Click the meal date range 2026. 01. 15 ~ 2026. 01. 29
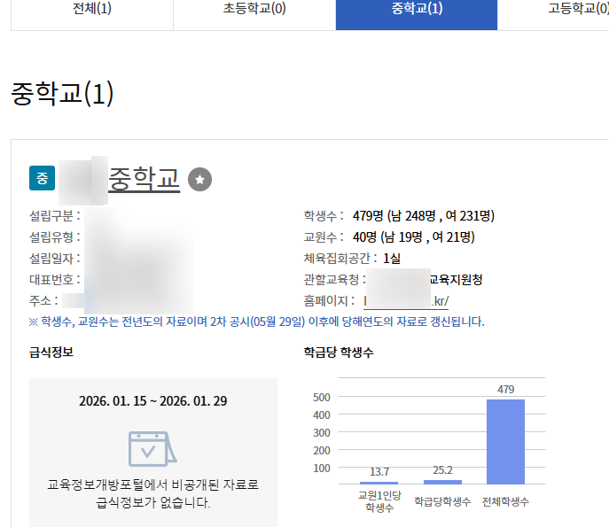609x527 pixels. (153, 401)
